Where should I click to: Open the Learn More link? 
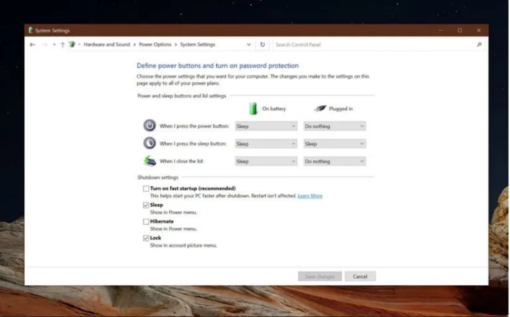[x=310, y=196]
